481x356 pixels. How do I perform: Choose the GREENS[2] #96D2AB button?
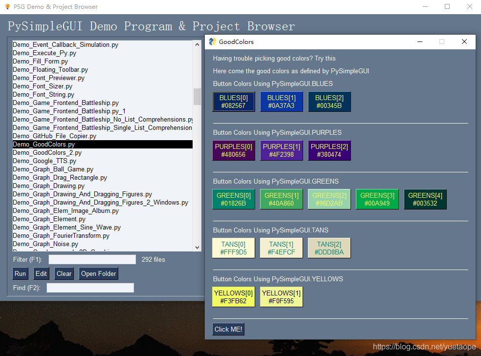pyautogui.click(x=329, y=199)
